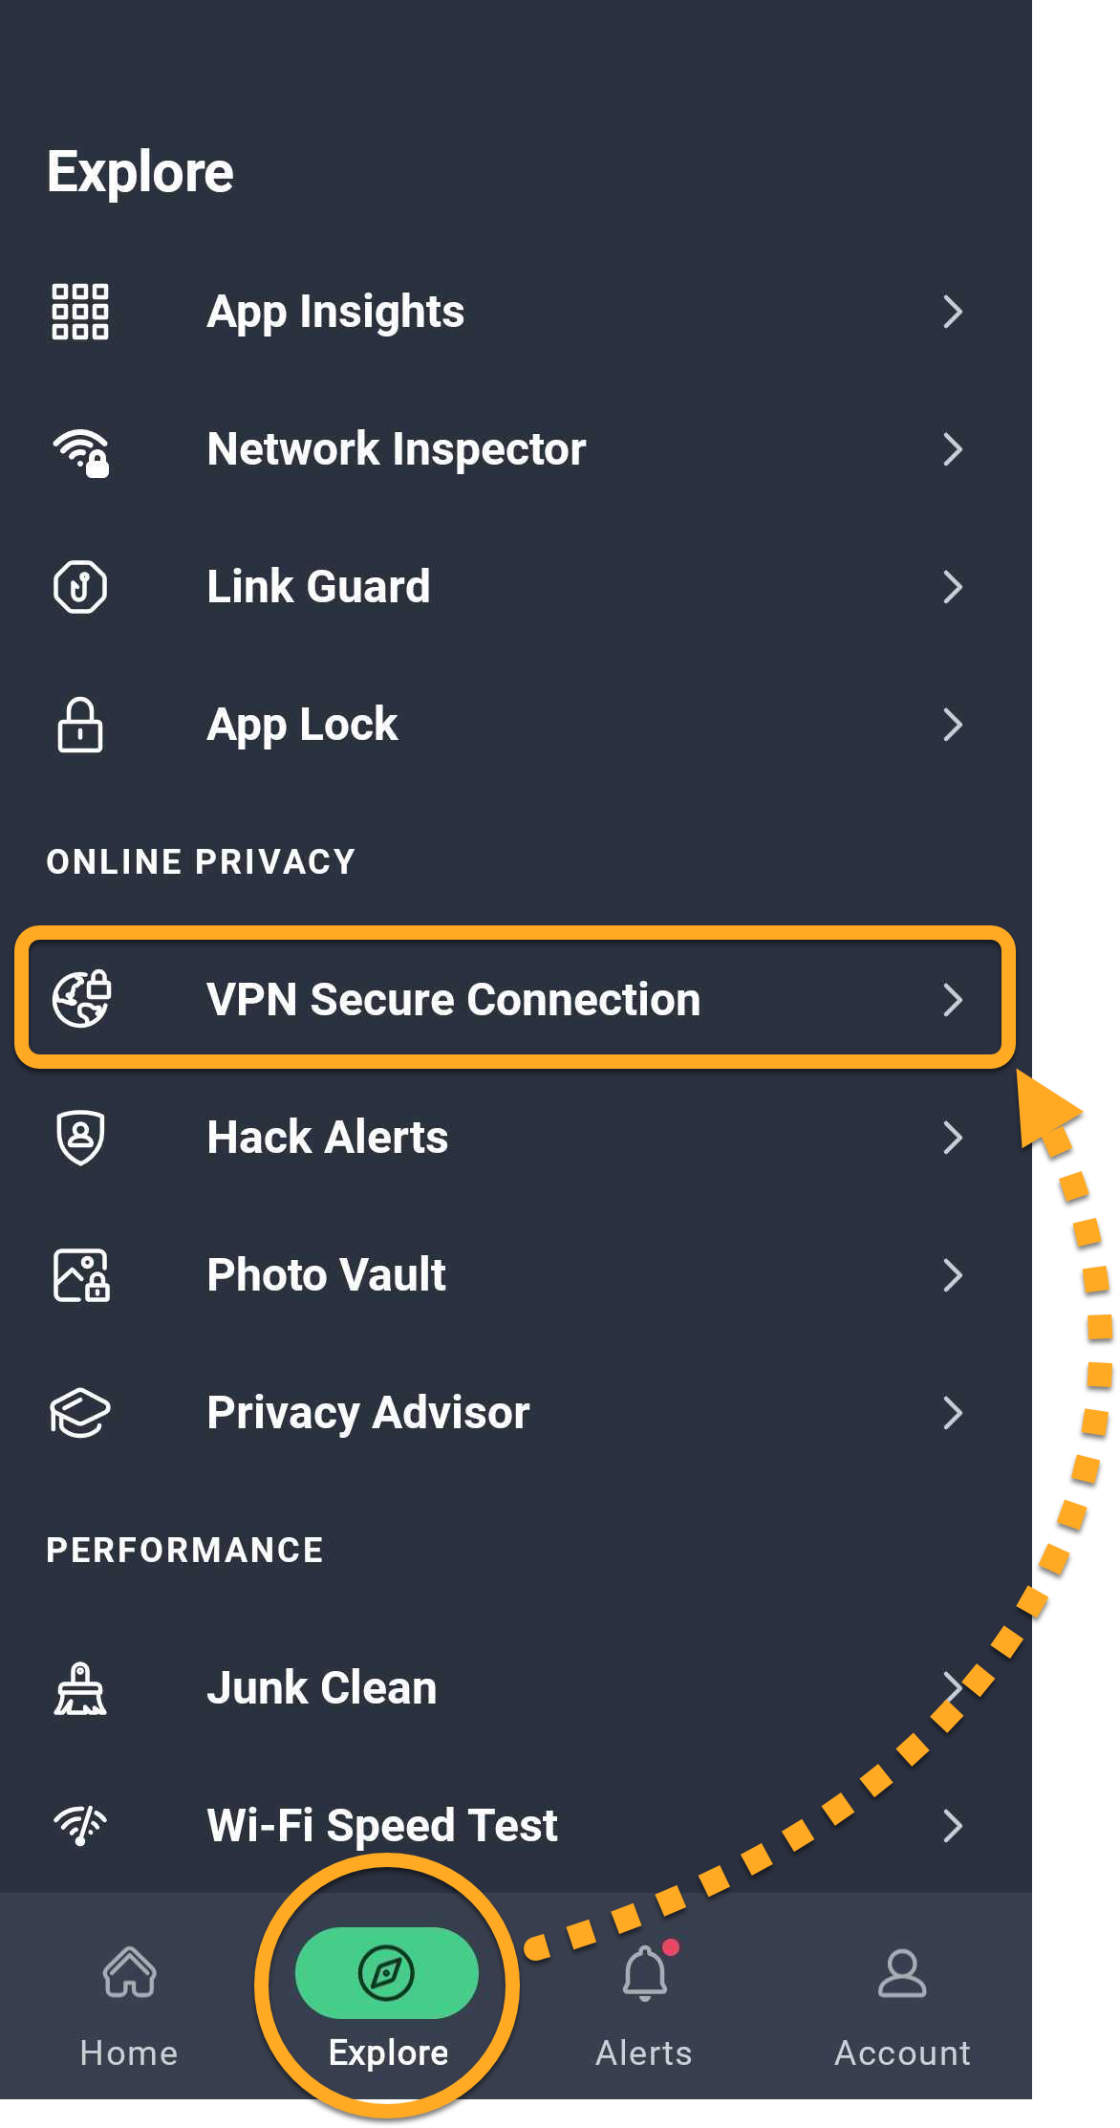
Task: Tap the Network Inspector Wi-Fi lock icon
Action: (81, 451)
